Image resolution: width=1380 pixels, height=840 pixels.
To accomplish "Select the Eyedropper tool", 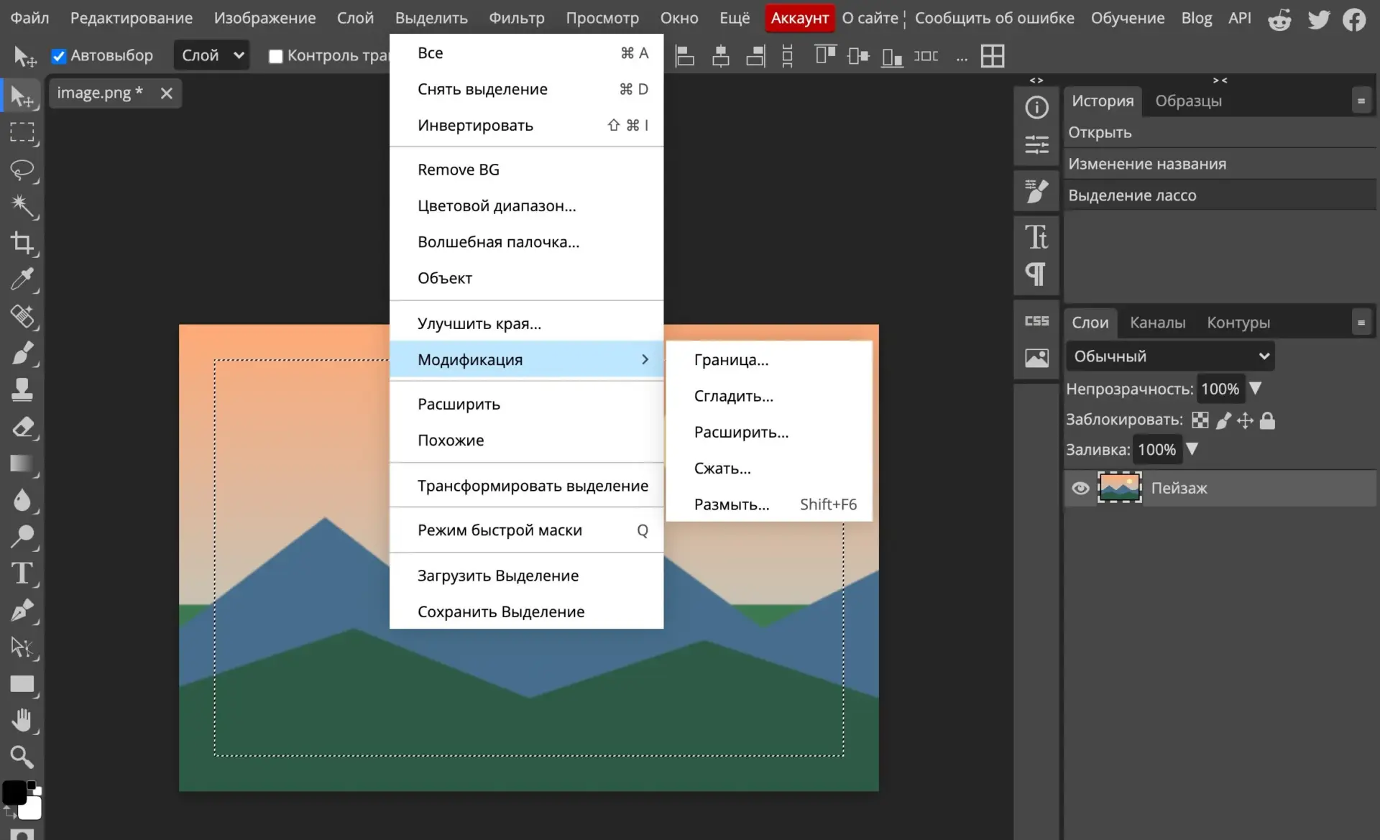I will pos(22,280).
